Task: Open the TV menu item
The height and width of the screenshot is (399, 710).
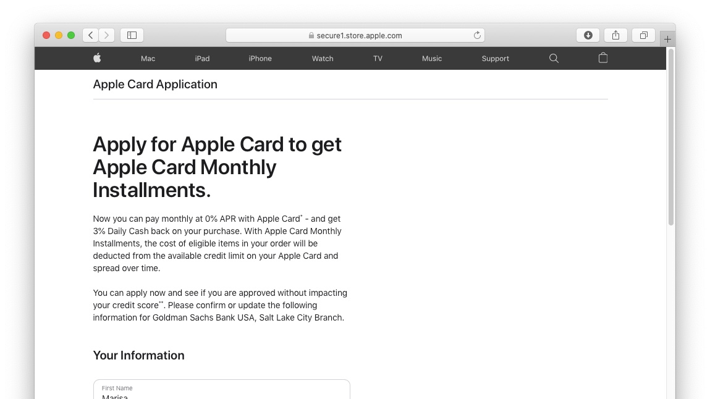Action: point(378,58)
